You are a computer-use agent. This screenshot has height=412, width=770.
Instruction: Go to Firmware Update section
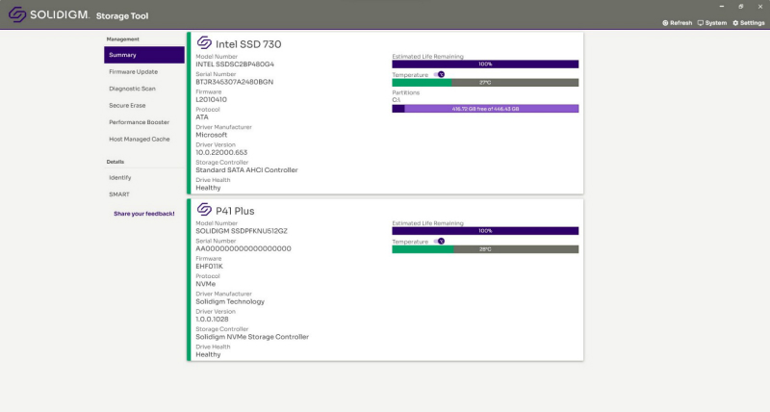point(134,72)
